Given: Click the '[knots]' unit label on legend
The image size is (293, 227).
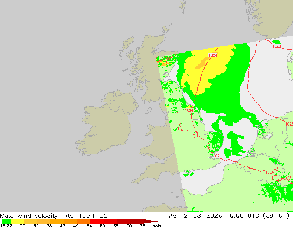Looking at the screenshot, I should (x=156, y=225).
